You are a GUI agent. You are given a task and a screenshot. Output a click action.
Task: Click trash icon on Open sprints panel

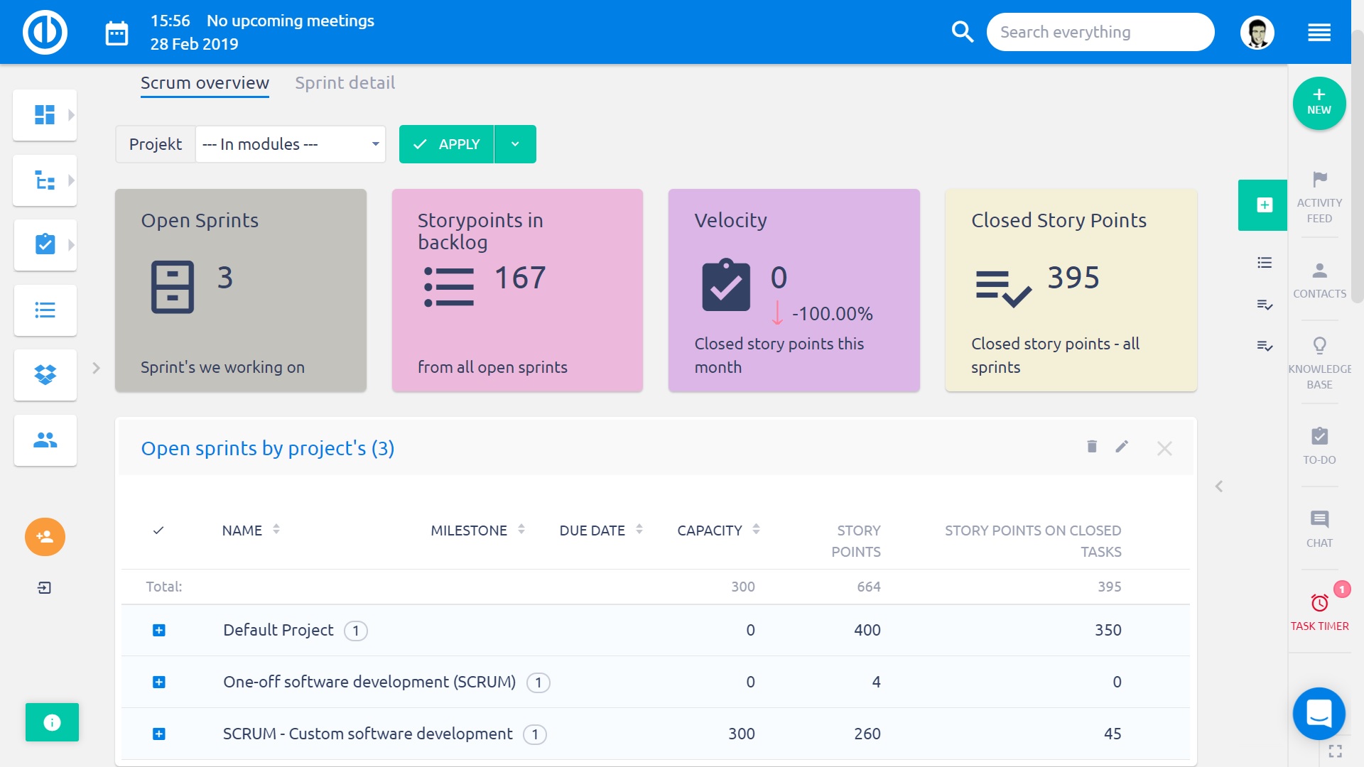1092,447
